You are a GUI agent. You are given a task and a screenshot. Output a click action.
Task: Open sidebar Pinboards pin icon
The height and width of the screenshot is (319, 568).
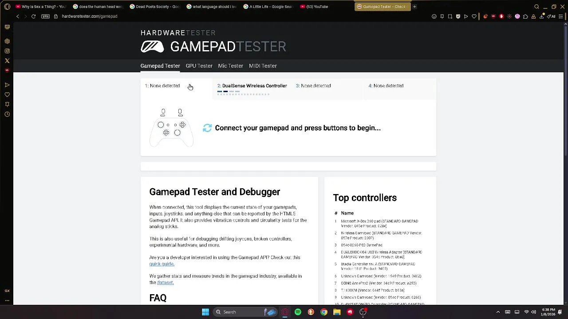point(7,104)
